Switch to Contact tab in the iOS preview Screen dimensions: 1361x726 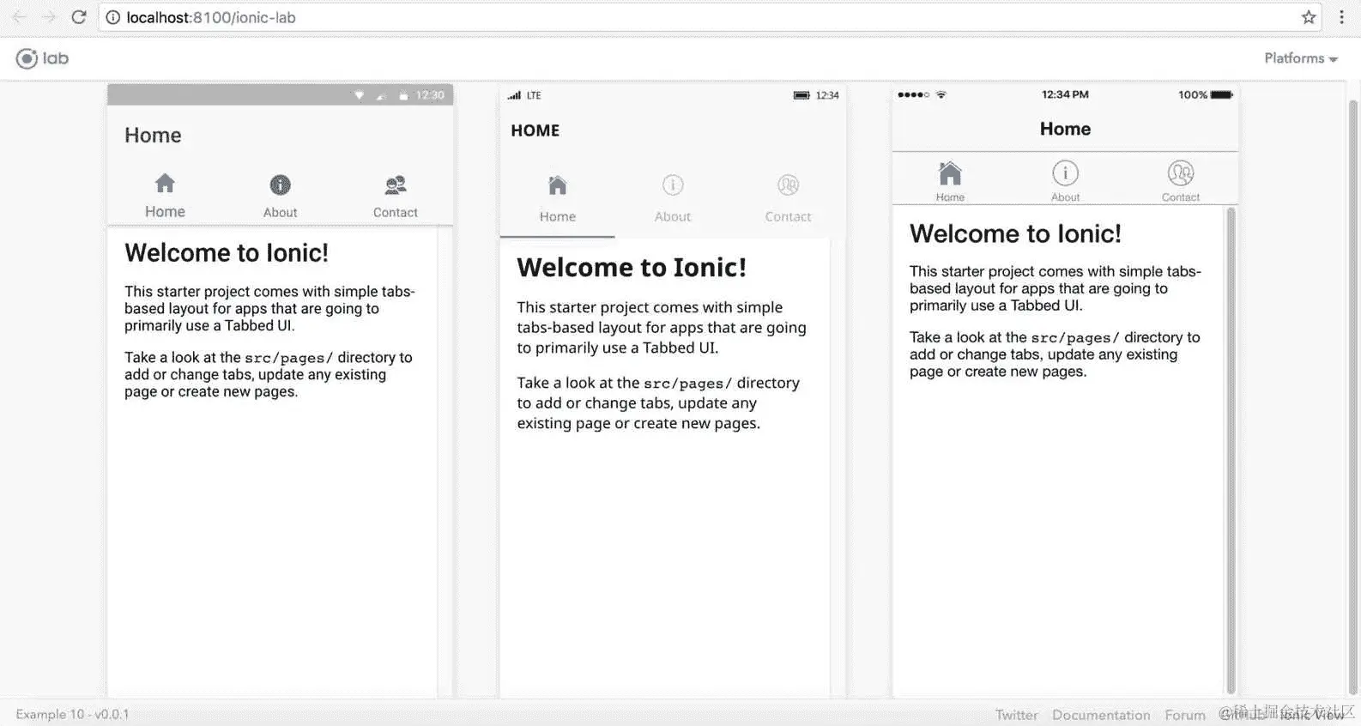coord(1181,180)
